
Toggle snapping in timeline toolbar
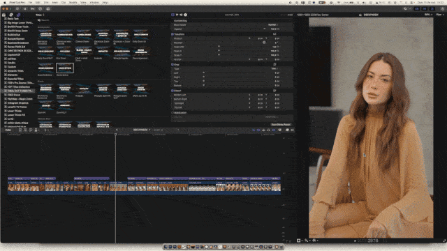[x=273, y=130]
